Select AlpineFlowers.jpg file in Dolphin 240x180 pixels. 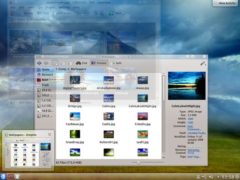(75, 83)
